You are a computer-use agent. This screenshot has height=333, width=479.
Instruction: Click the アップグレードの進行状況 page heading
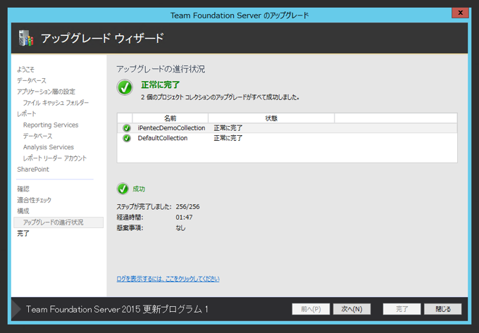point(161,69)
